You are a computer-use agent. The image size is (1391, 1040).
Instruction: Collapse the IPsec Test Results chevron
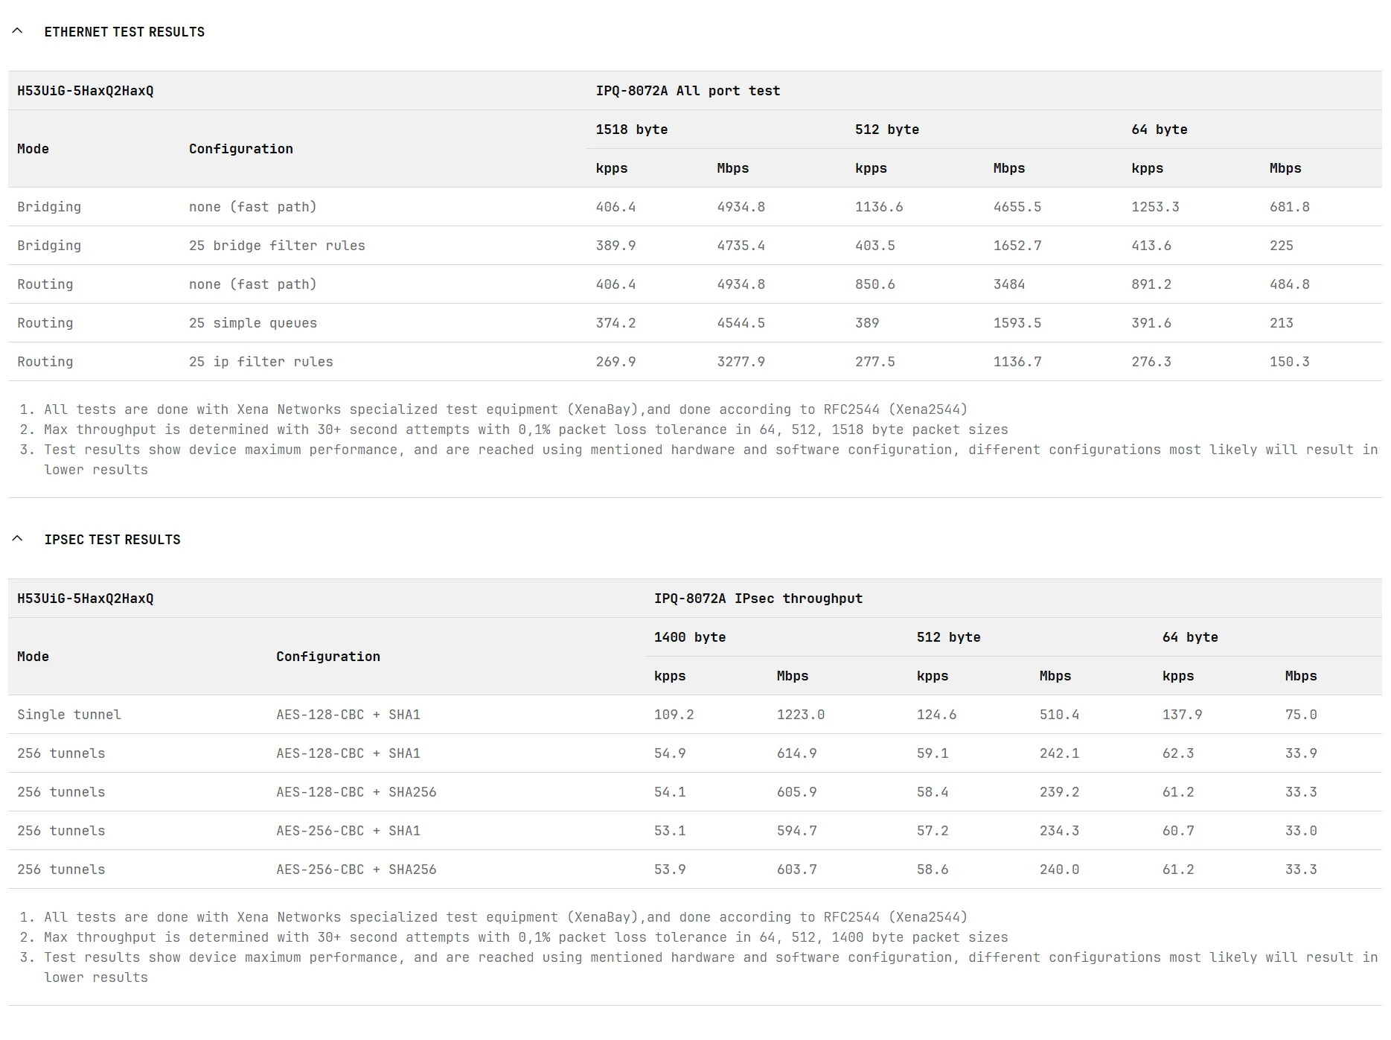[x=18, y=539]
